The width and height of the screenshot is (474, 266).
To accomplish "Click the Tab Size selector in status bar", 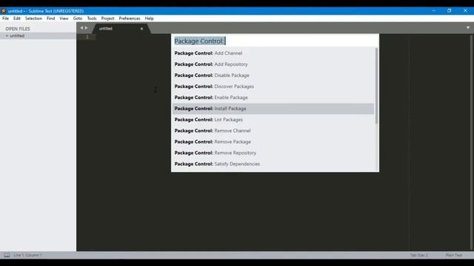I will 418,255.
